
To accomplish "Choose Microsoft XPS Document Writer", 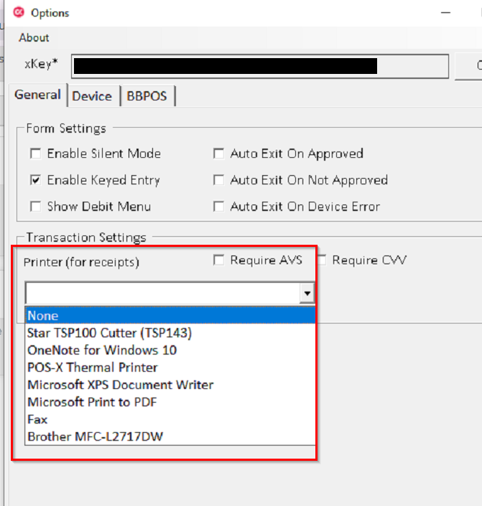I will coord(170,385).
